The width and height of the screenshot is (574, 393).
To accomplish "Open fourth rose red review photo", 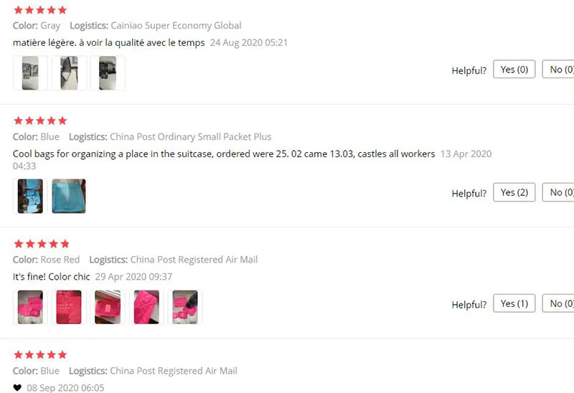I will [146, 307].
